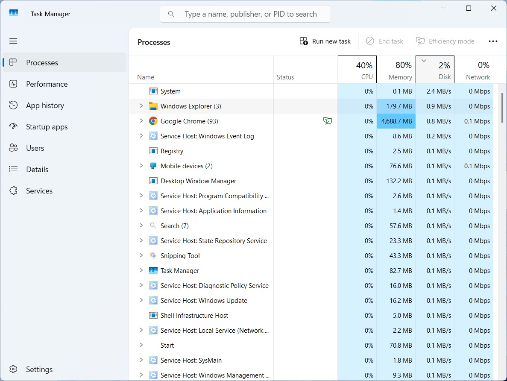Click the Google Chrome process icon
Image resolution: width=507 pixels, height=381 pixels.
pos(153,121)
